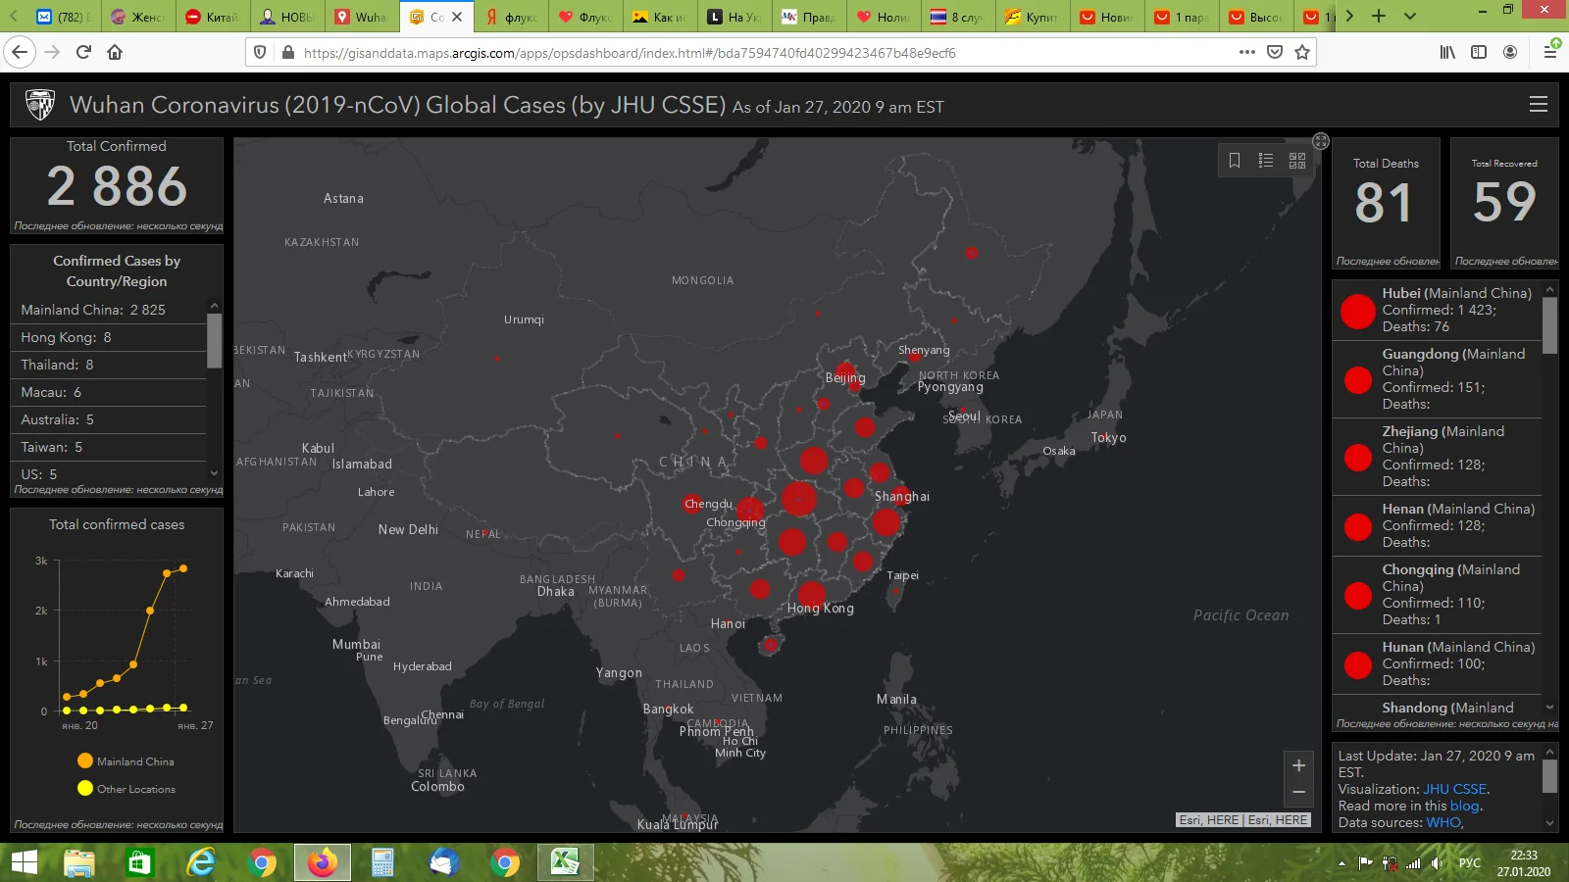Click the browser address bar URL
This screenshot has width=1569, height=882.
click(x=630, y=53)
